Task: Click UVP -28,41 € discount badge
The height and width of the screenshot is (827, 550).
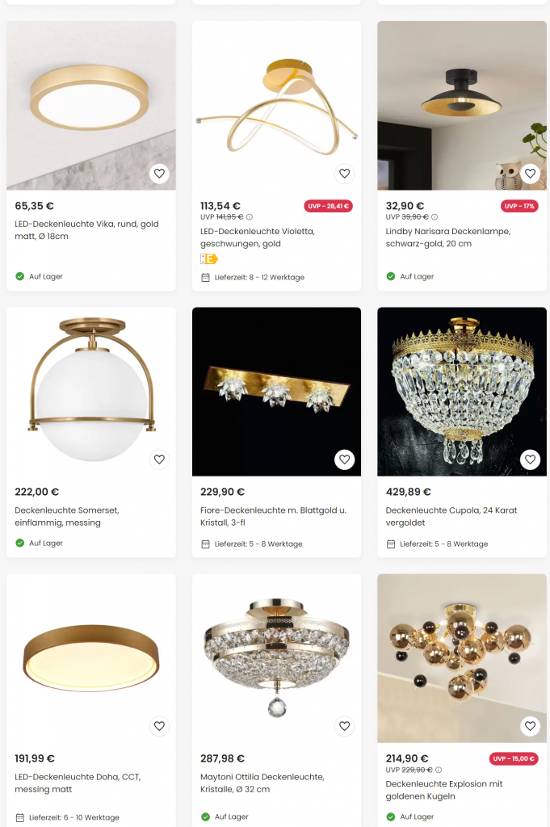Action: (328, 207)
